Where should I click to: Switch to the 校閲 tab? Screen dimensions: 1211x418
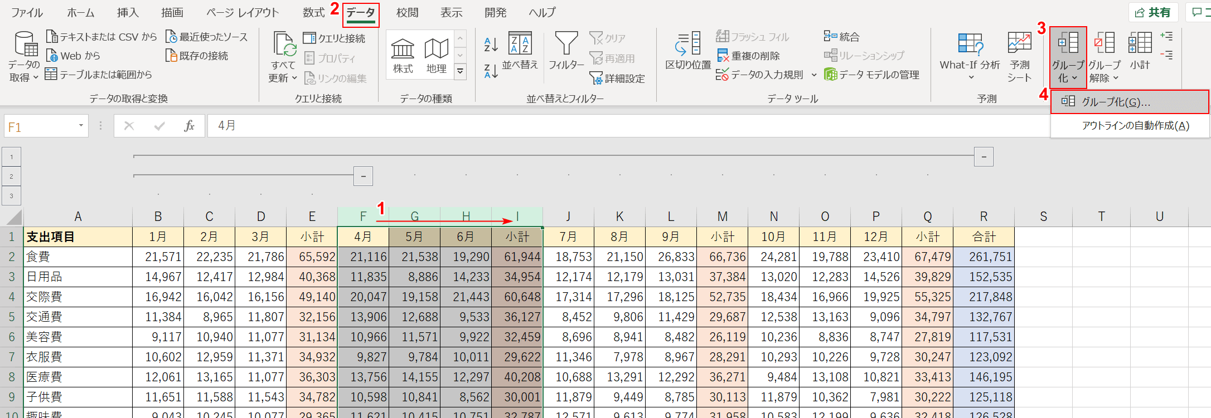tap(408, 12)
